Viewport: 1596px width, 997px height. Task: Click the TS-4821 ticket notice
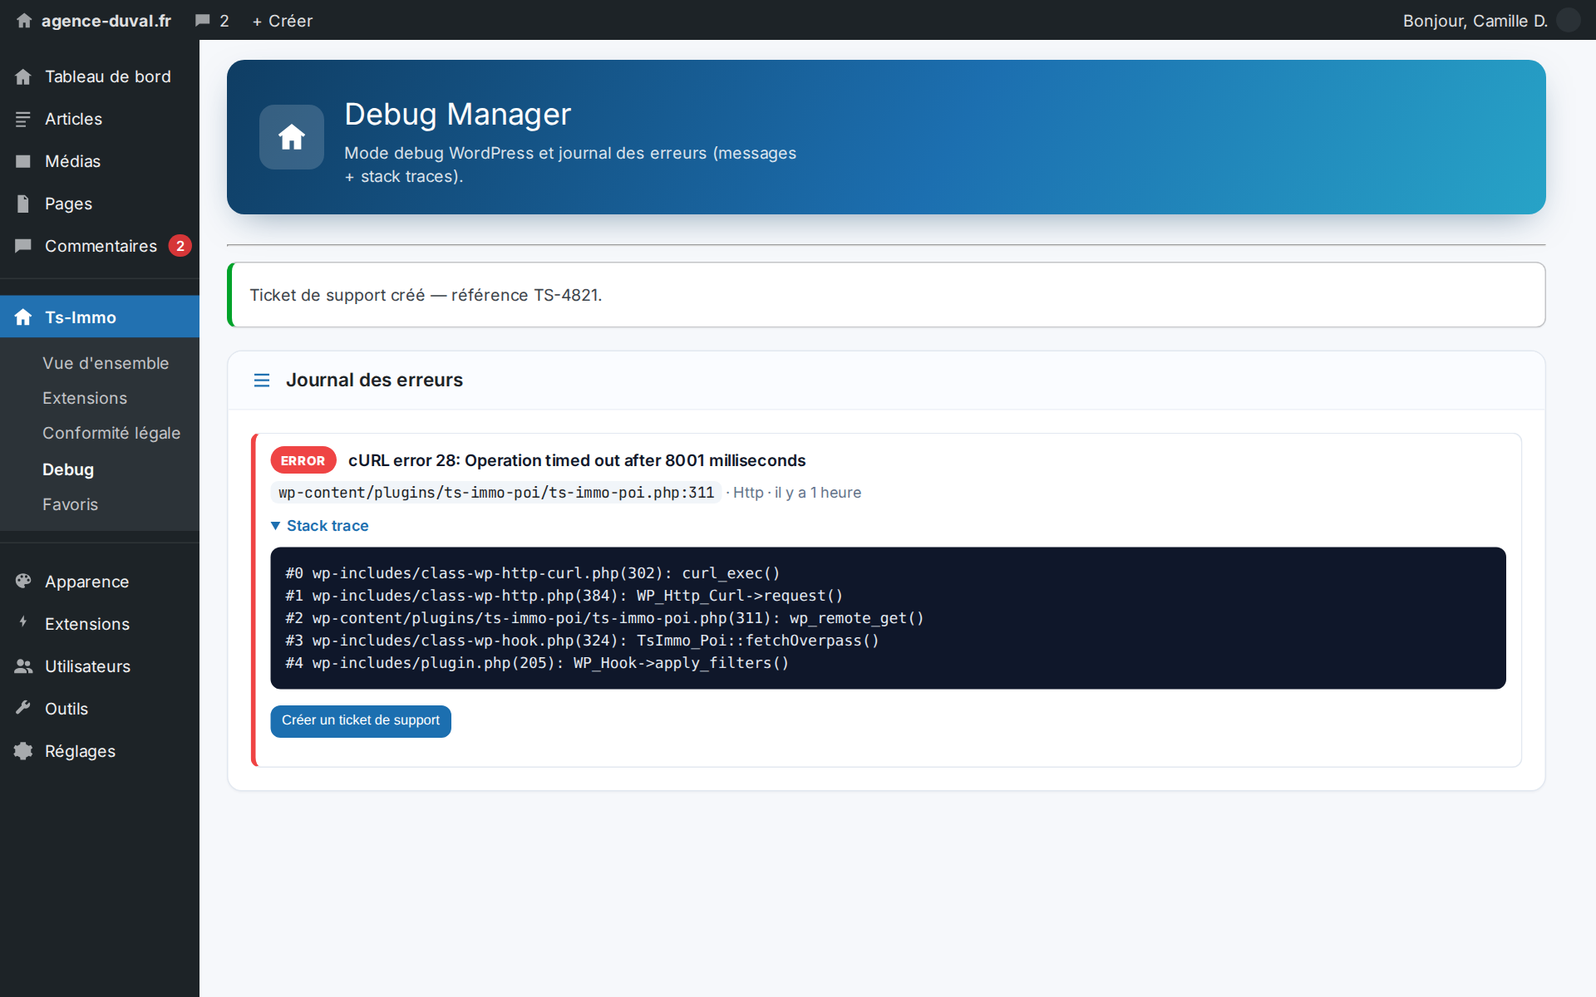click(x=886, y=295)
